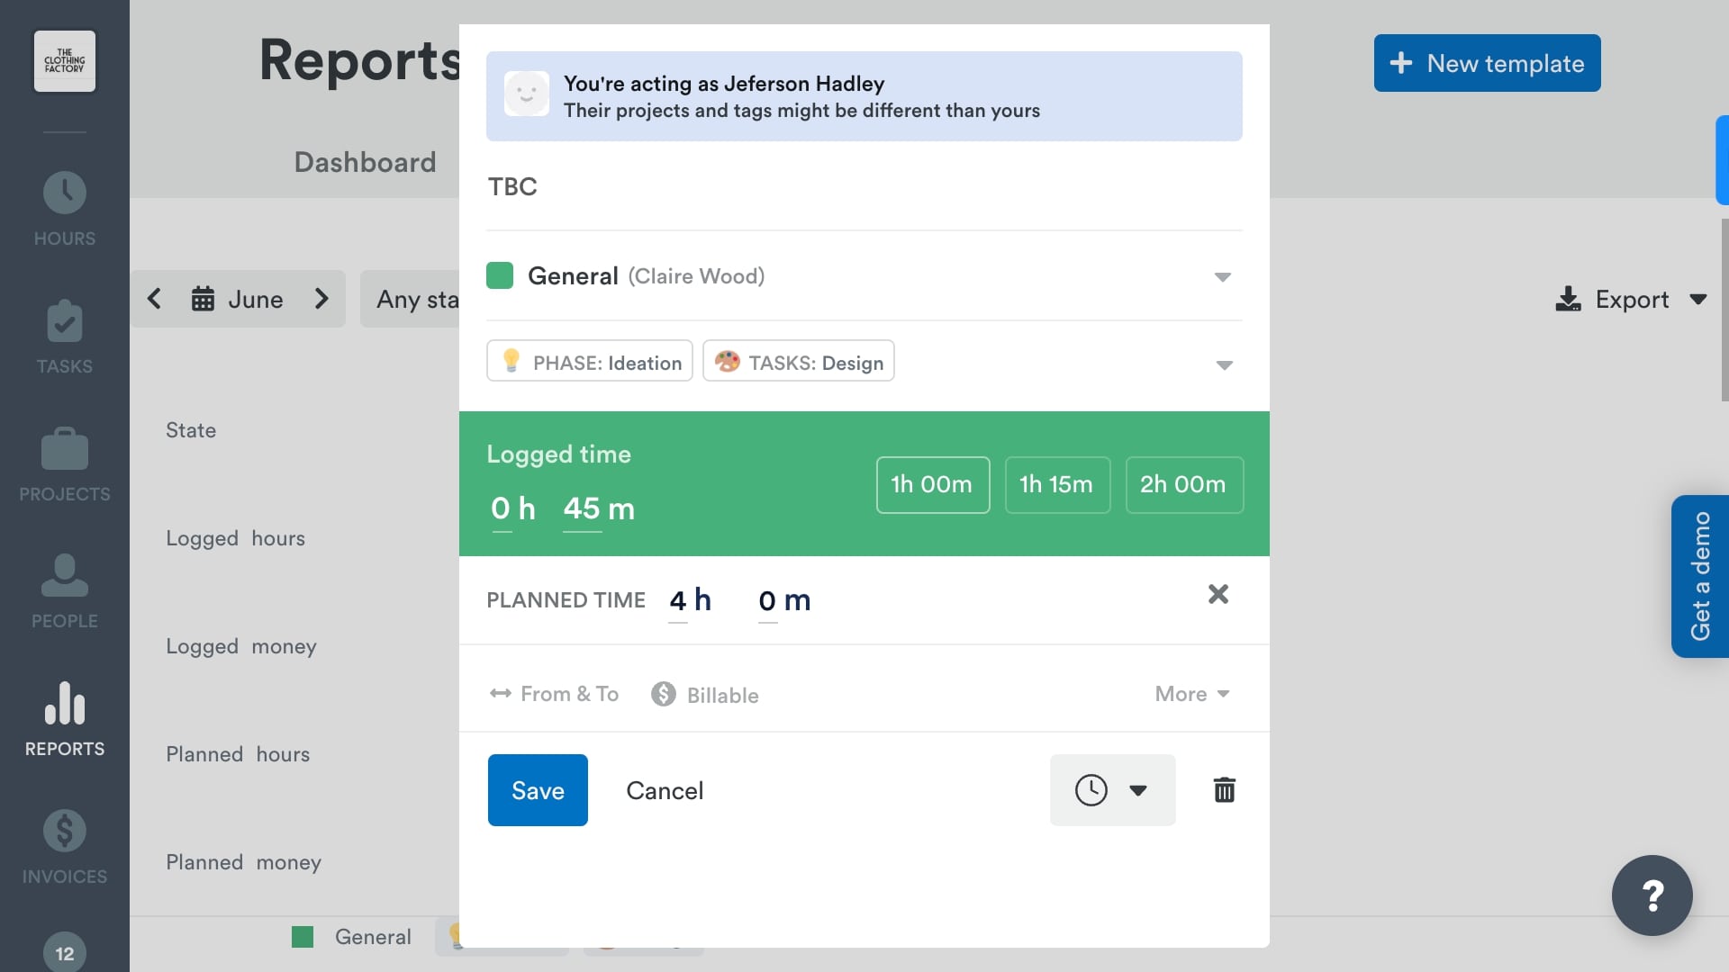Open Invoices in the sidebar
The width and height of the screenshot is (1729, 972).
(x=64, y=847)
